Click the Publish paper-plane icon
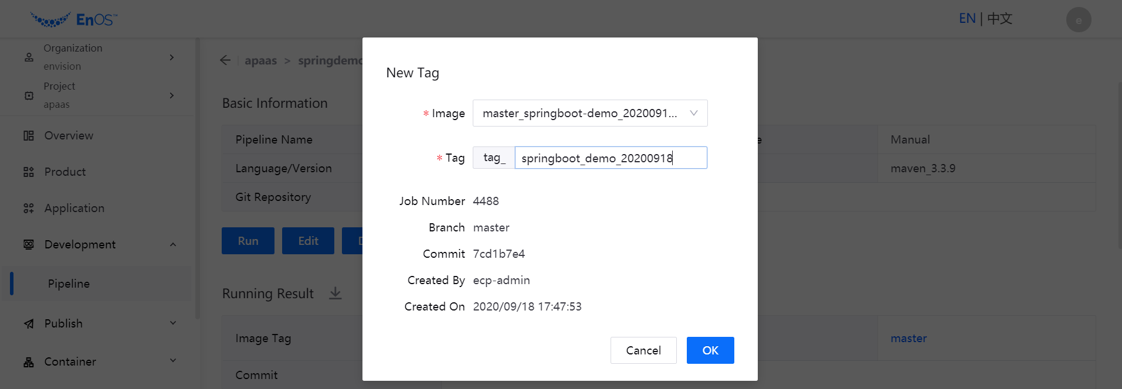This screenshot has width=1122, height=389. pyautogui.click(x=29, y=324)
